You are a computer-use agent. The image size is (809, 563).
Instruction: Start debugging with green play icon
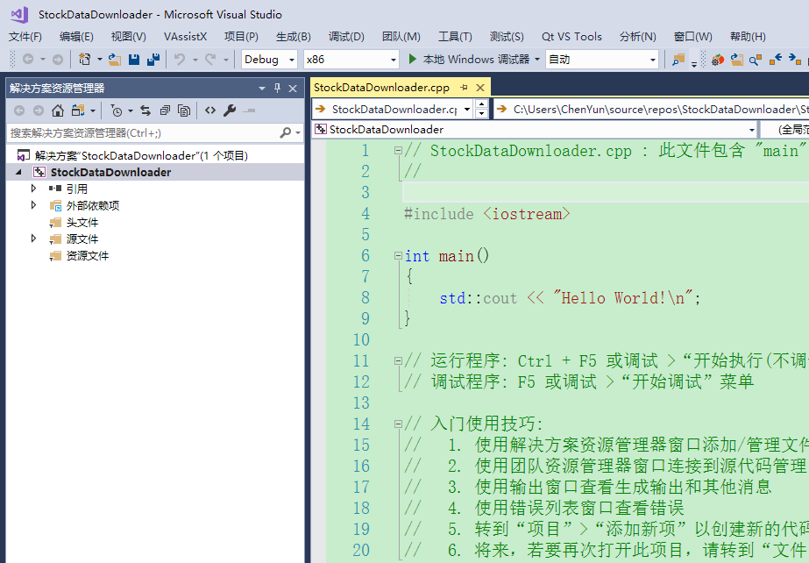click(412, 59)
